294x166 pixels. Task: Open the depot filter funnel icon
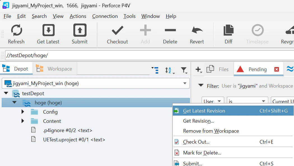coord(184,70)
